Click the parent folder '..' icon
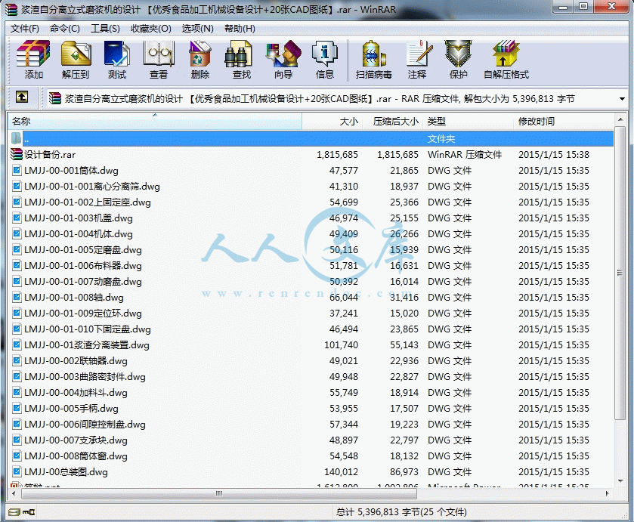 click(16, 139)
